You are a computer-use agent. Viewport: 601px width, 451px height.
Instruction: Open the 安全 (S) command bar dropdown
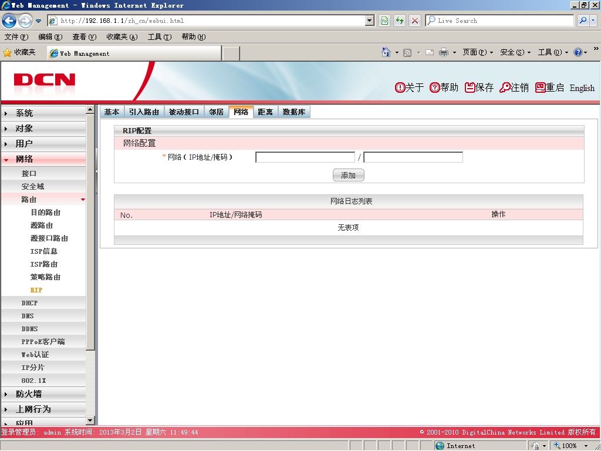coord(515,52)
